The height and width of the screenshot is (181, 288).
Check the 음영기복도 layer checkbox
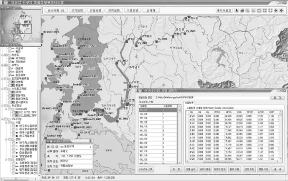click(x=10, y=99)
